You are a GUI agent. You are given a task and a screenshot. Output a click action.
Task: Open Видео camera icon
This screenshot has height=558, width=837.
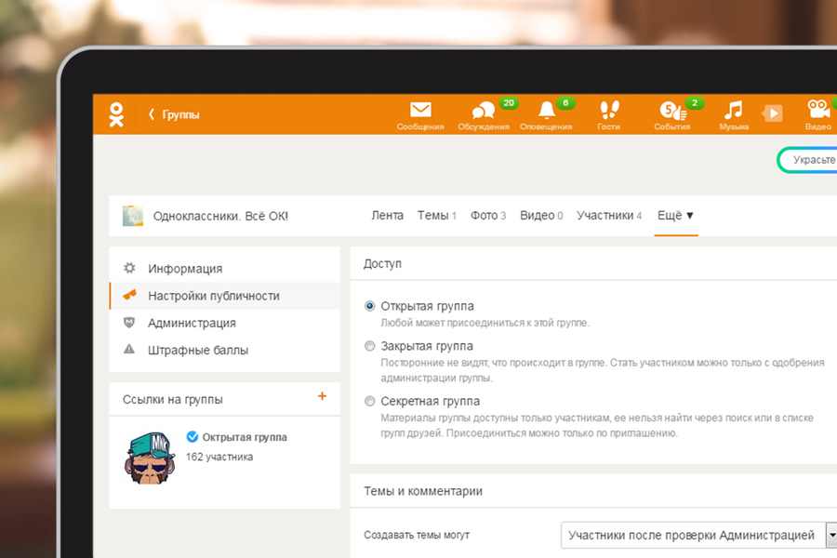click(x=817, y=110)
